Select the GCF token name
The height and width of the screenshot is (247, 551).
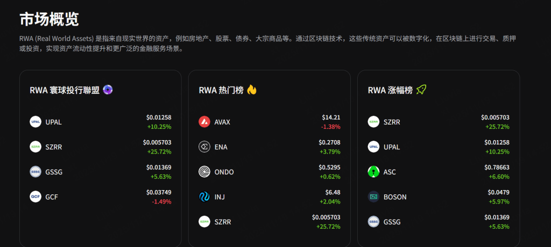[52, 197]
